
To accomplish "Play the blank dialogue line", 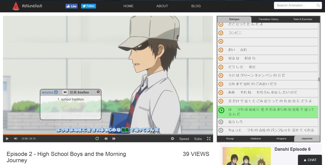I will pyautogui.click(x=221, y=42).
